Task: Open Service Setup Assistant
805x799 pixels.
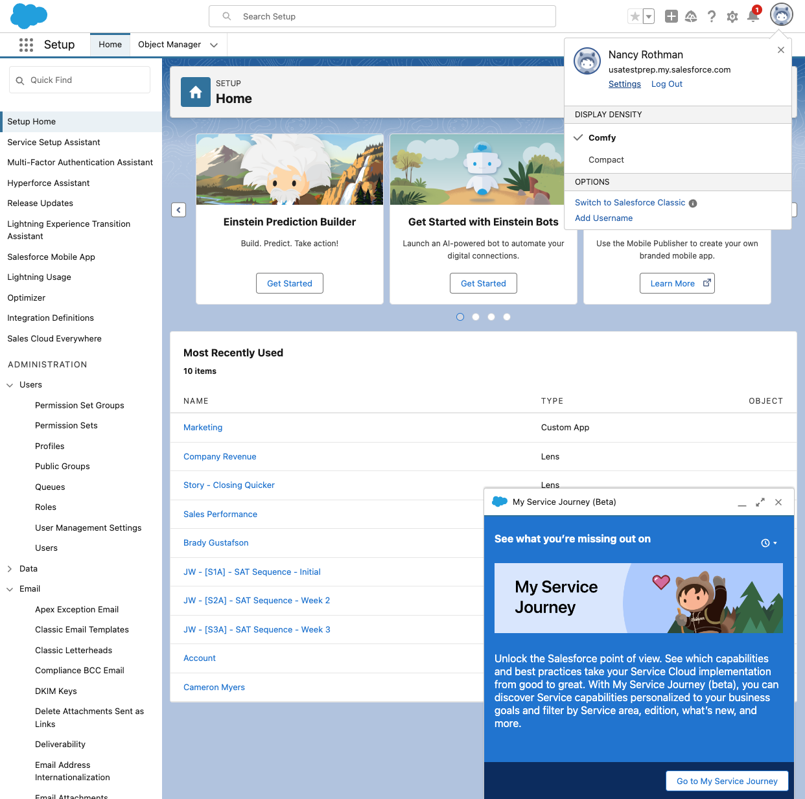Action: 54,143
